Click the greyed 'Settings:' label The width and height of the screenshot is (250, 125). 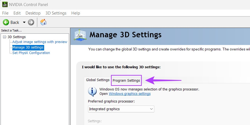point(95,121)
